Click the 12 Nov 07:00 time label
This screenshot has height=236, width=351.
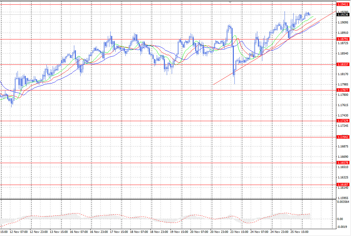(x=18, y=232)
